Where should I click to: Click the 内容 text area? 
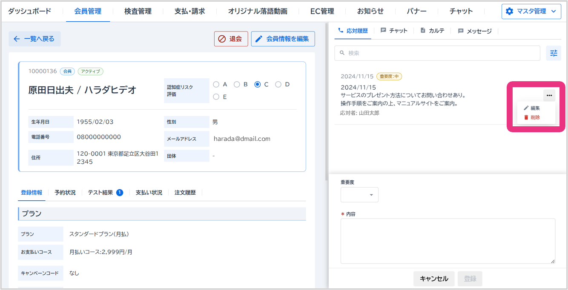[x=448, y=241]
